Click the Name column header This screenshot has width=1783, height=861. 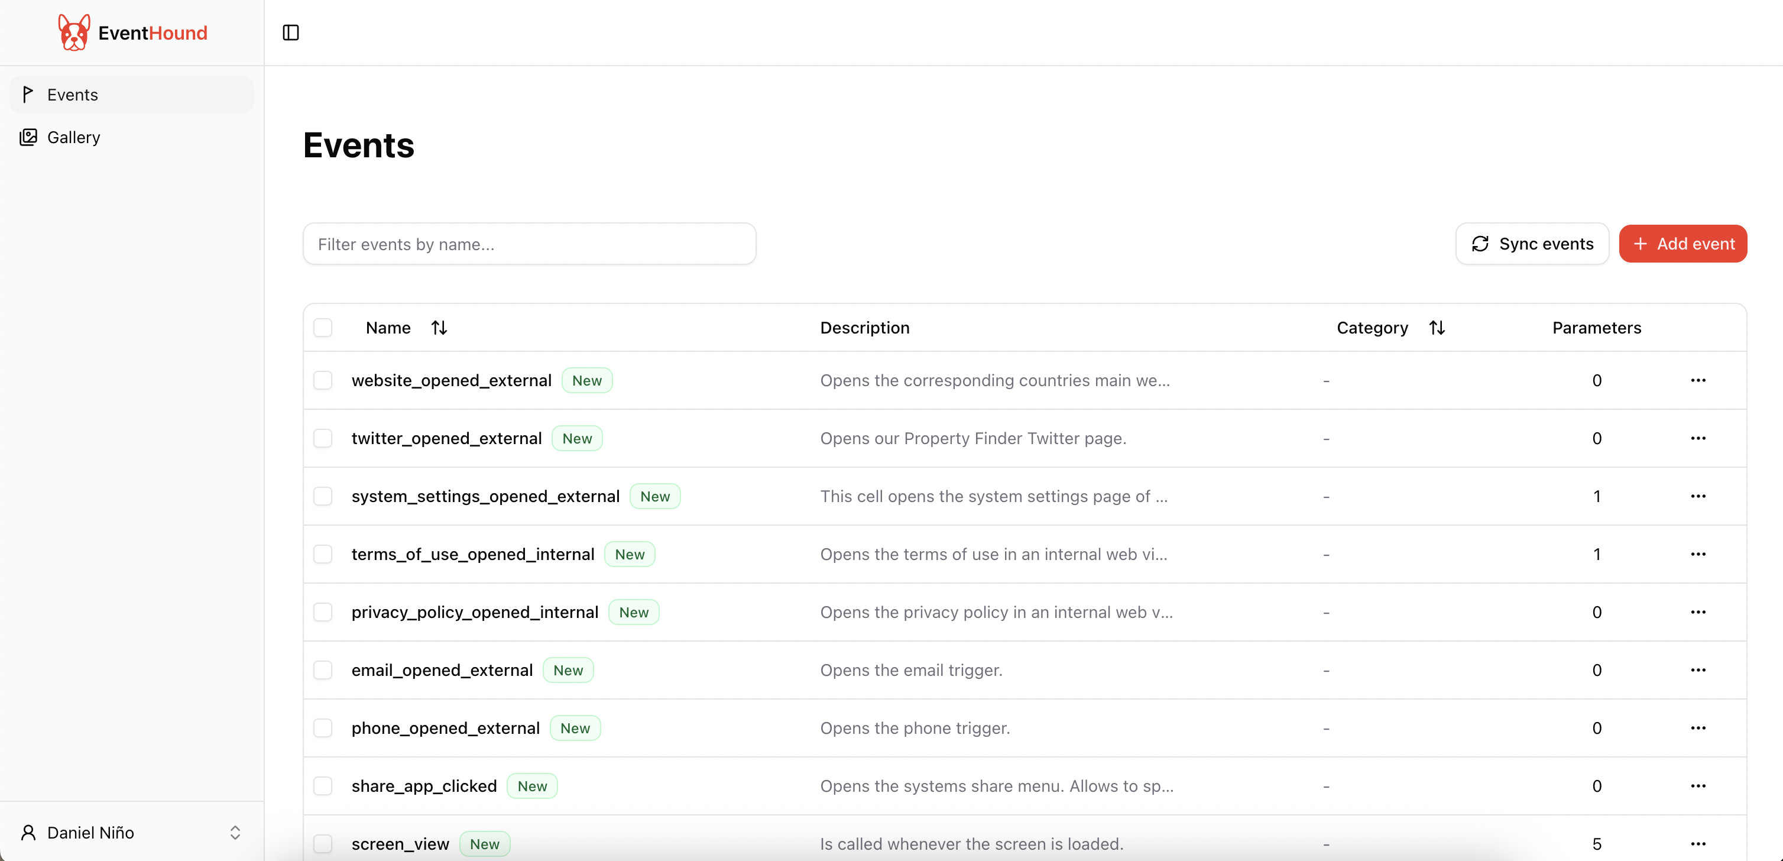(388, 328)
